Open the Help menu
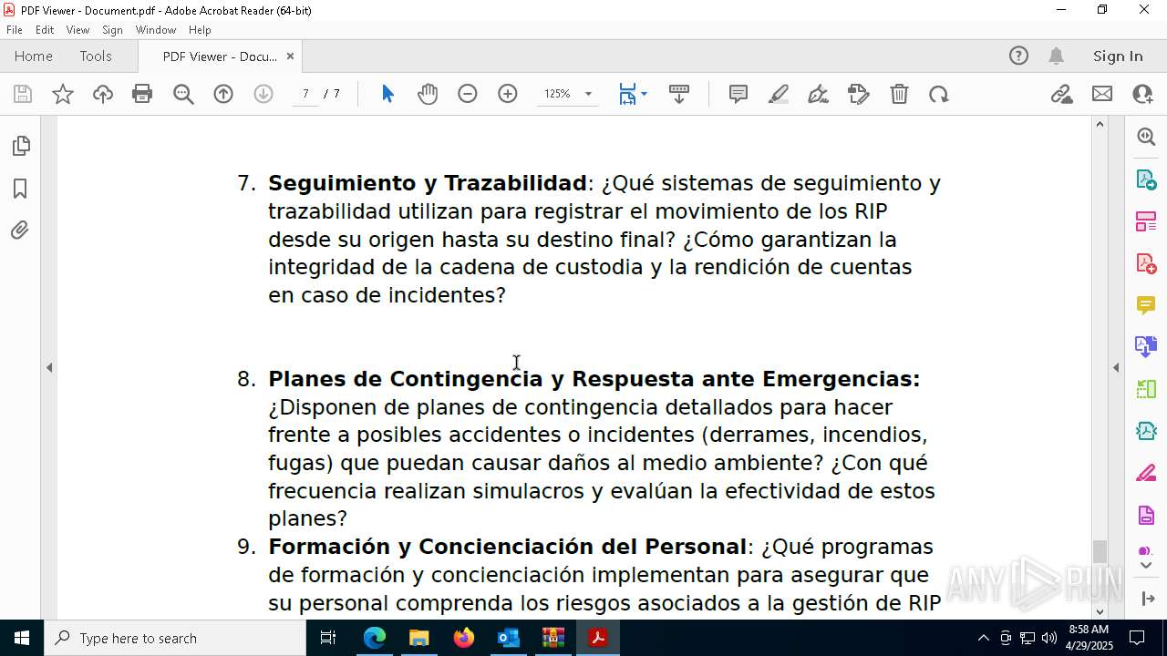Viewport: 1167px width, 656px height. (200, 30)
